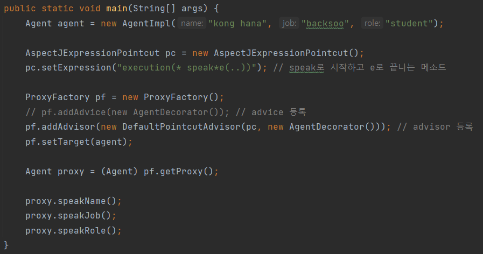483x254 pixels.
Task: Click the 'speakJob' method call
Action: pyautogui.click(x=79, y=215)
